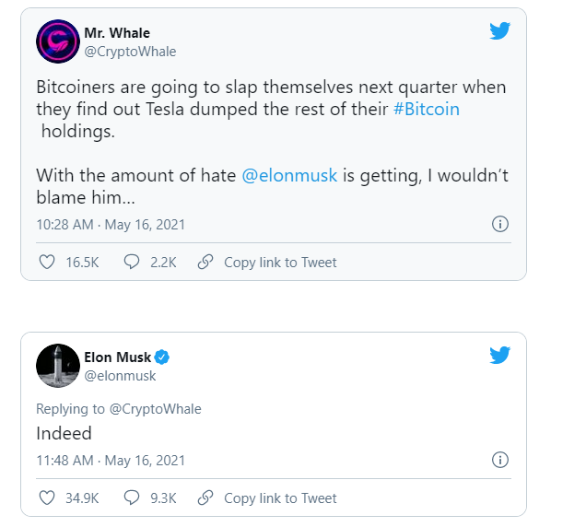Click the verified badge next to Elon Musk
This screenshot has height=527, width=586.
(162, 357)
